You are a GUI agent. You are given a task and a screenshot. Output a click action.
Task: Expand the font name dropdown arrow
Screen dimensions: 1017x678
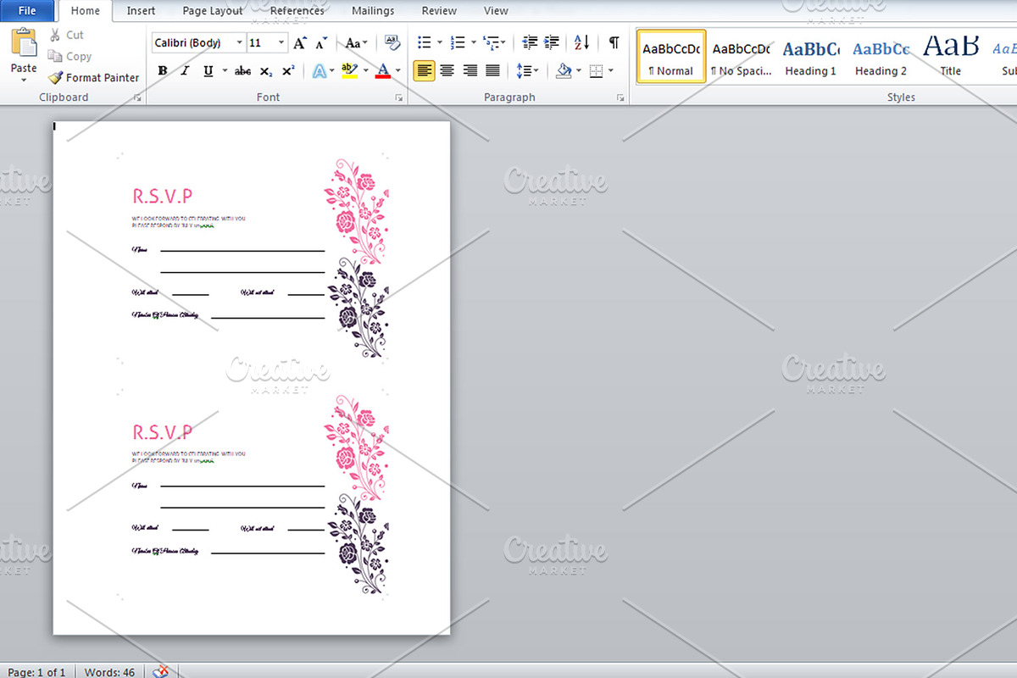[x=240, y=42]
